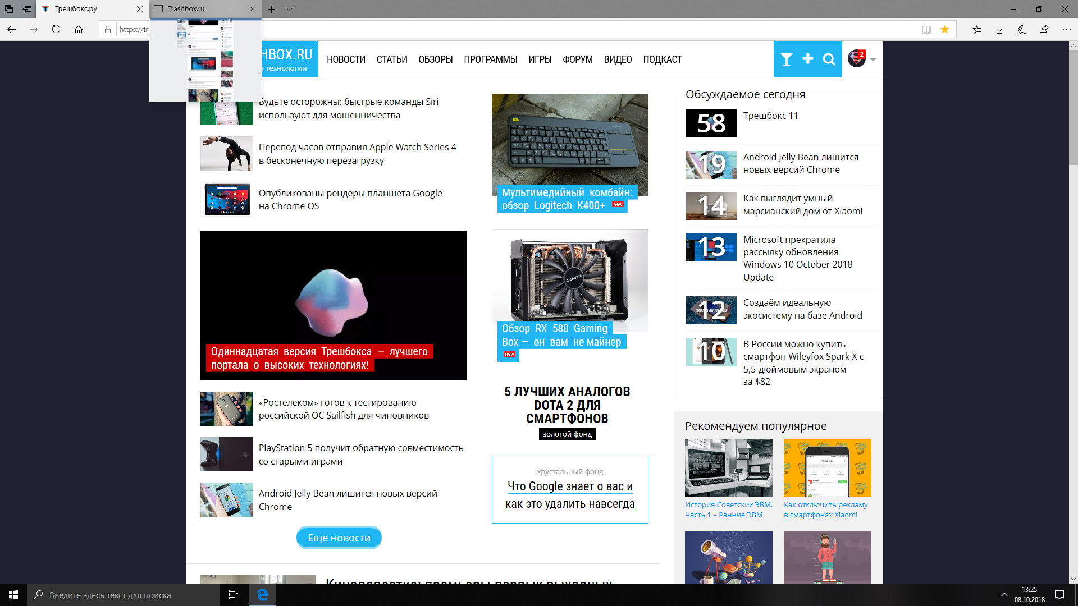Click the Add notes pen icon

(x=1022, y=29)
